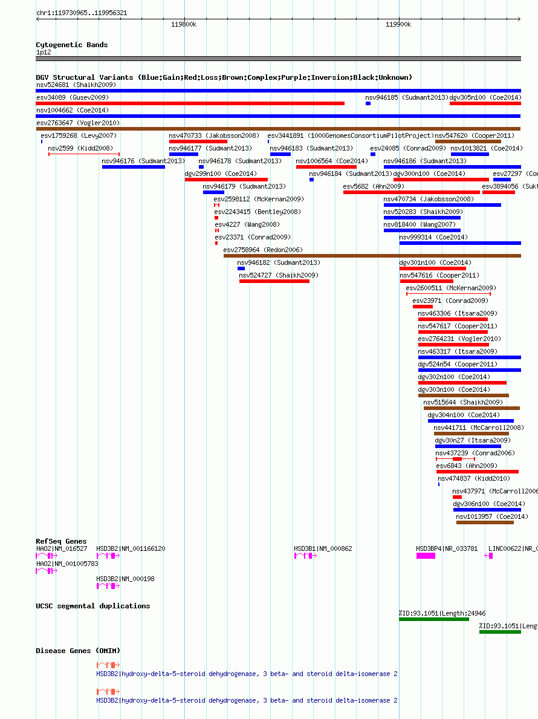Click the second HSD3B2 OMIM disease glyph

[108, 692]
